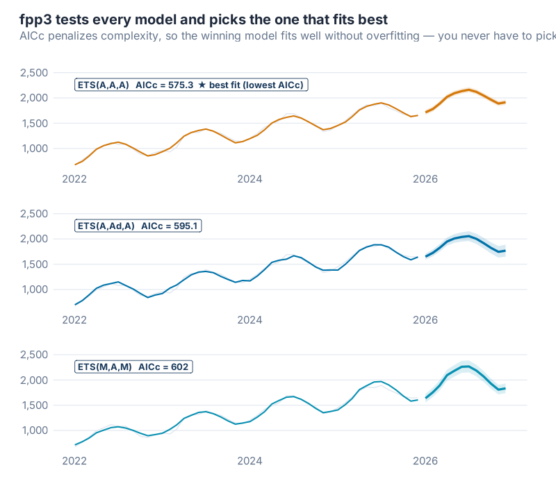This screenshot has height=486, width=556.
Task: Click the 1,000 y-axis label on middle chart
Action: (33, 290)
